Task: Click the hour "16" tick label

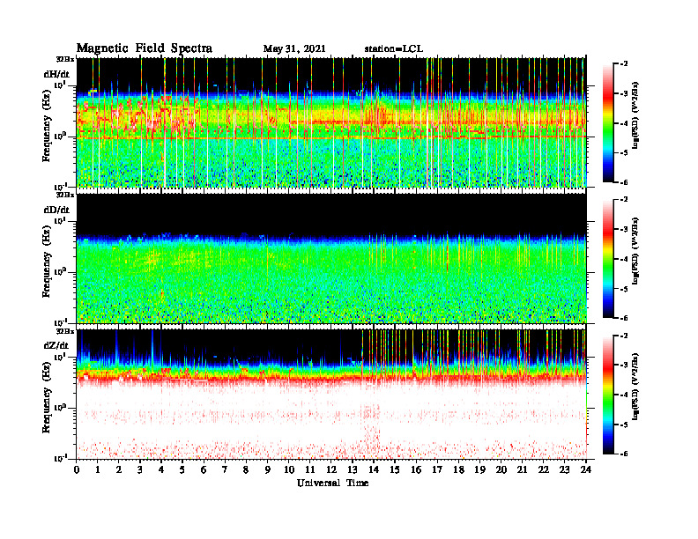Action: point(416,469)
